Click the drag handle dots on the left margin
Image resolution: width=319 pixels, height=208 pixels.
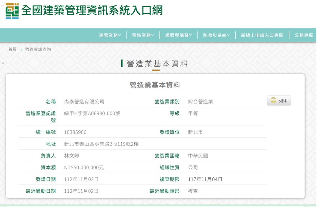pyautogui.click(x=2, y=63)
